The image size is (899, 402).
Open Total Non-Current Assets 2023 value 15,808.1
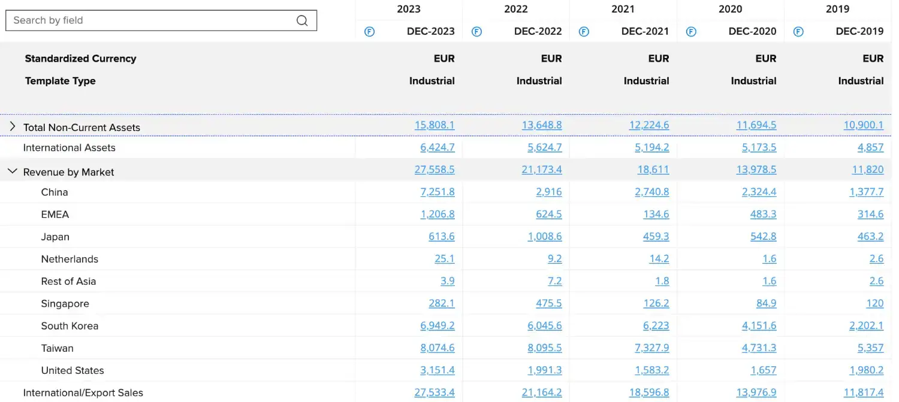(x=435, y=125)
